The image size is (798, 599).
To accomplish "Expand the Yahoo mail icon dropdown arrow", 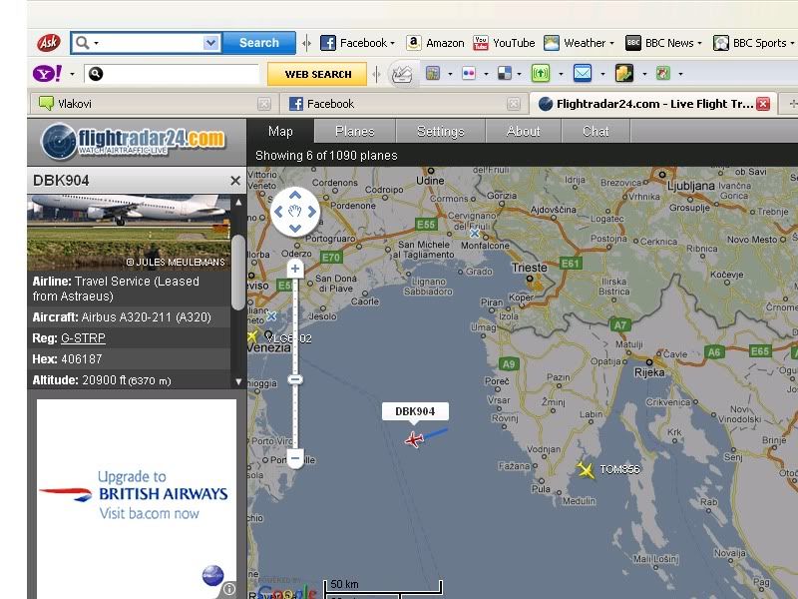I will click(602, 74).
